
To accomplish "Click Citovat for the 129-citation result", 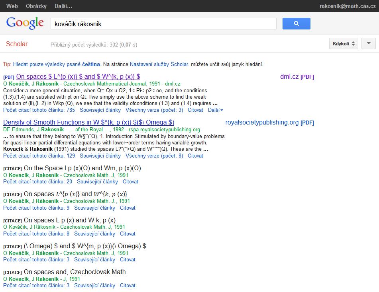I will click(x=195, y=156).
